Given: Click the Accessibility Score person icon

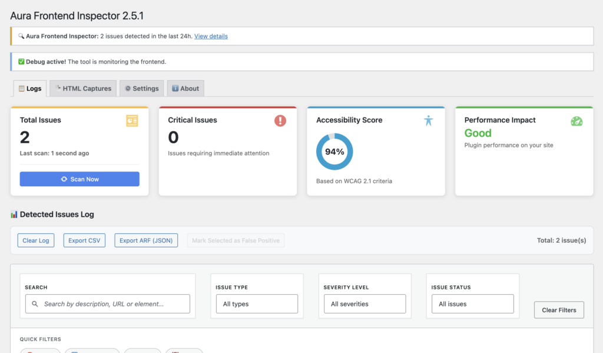Looking at the screenshot, I should pos(428,121).
